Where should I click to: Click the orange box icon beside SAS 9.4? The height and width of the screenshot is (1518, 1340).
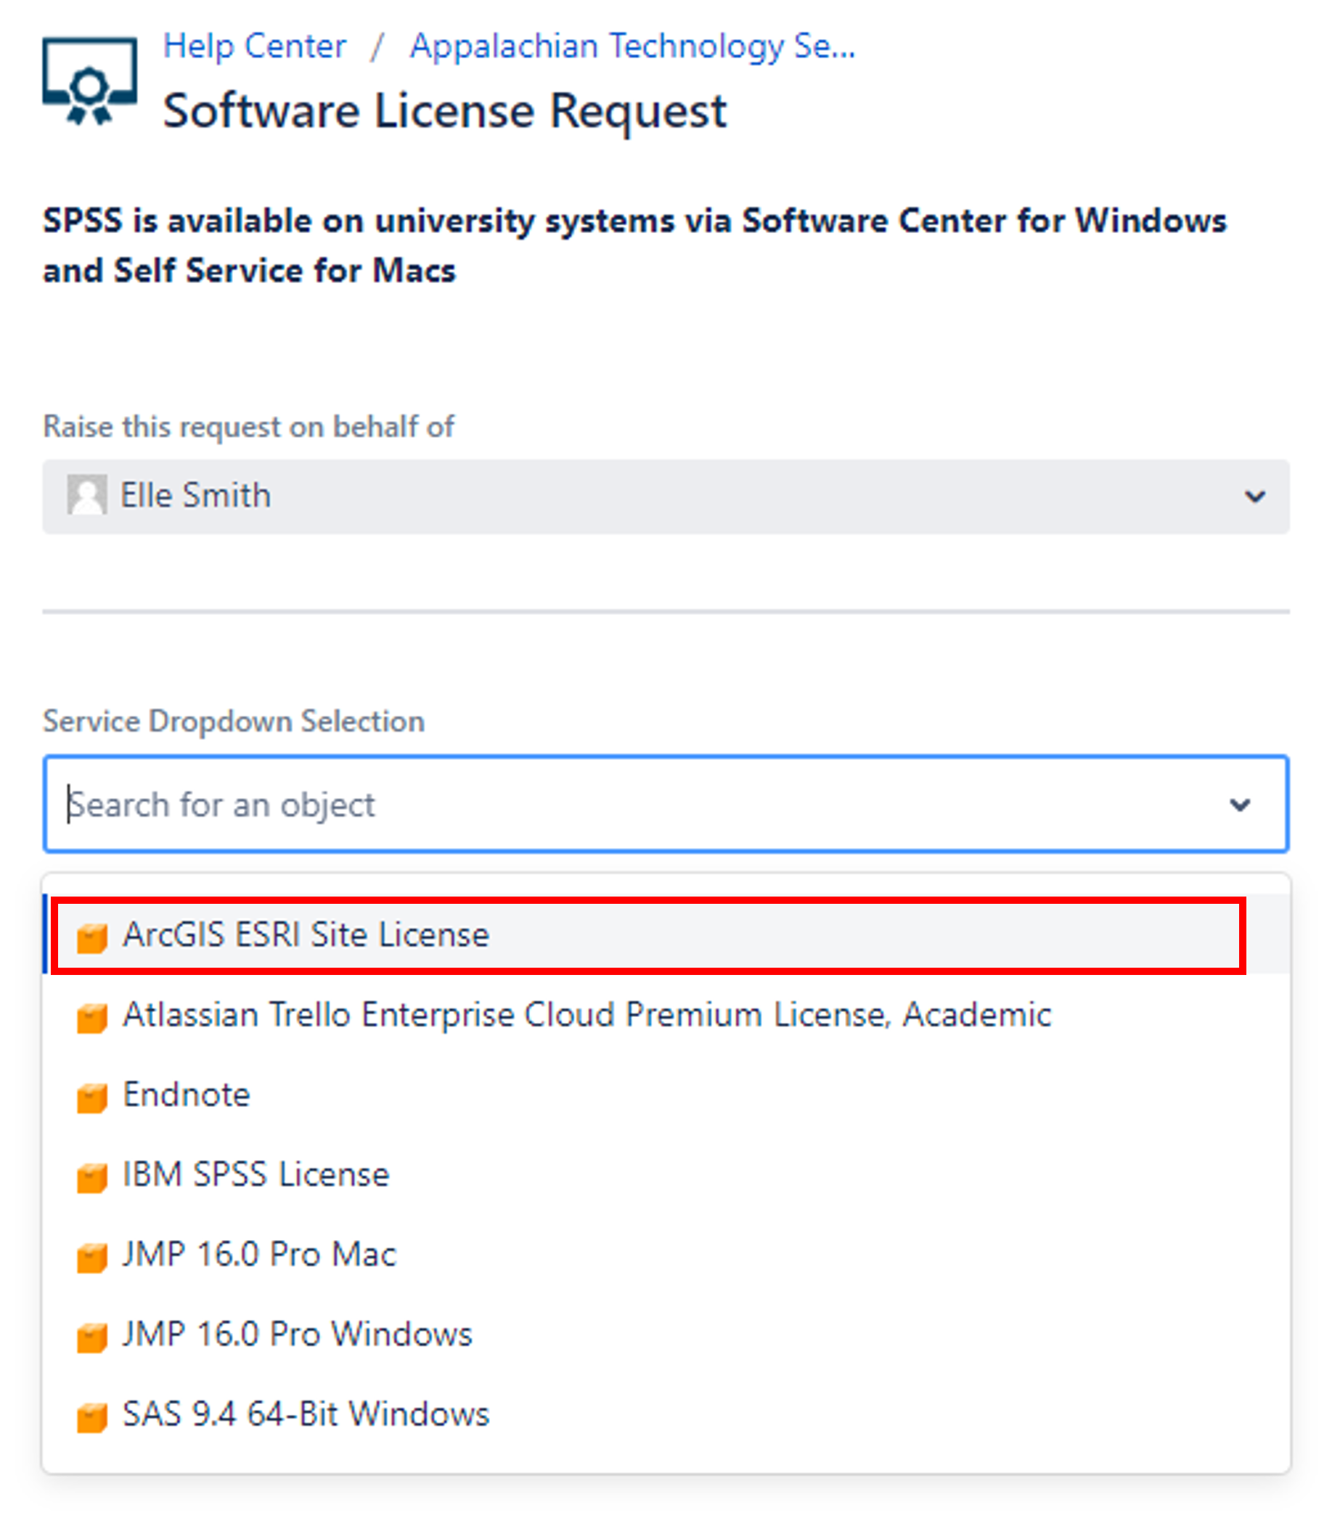click(92, 1418)
